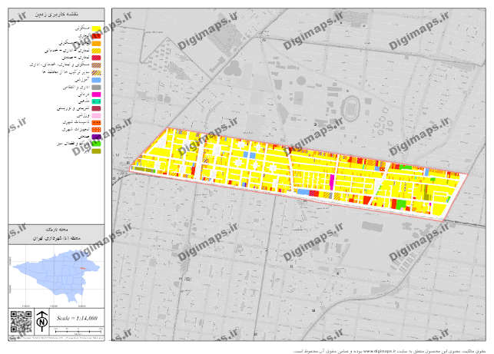Click the purple صنعتی legend swatch

pyautogui.click(x=96, y=137)
